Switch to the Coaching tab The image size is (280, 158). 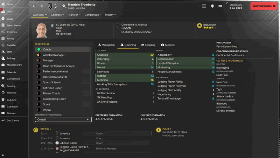point(128,45)
